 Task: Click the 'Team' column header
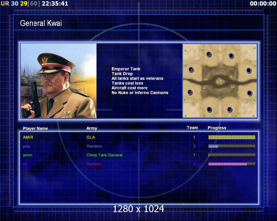[x=192, y=128]
